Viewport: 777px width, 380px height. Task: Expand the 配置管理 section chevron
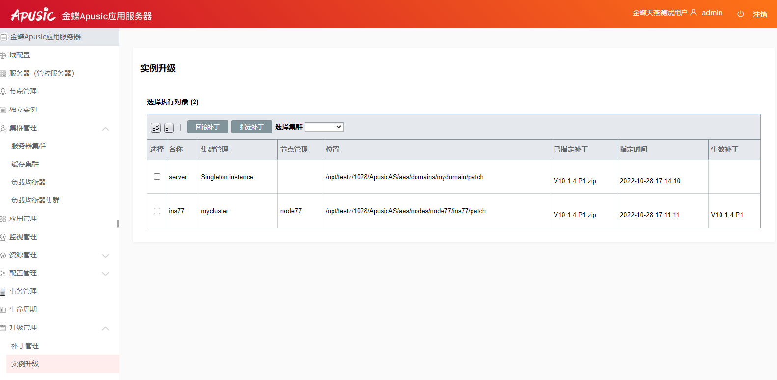105,274
